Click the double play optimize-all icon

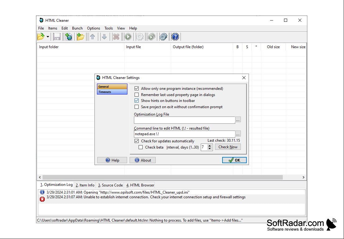151,37
